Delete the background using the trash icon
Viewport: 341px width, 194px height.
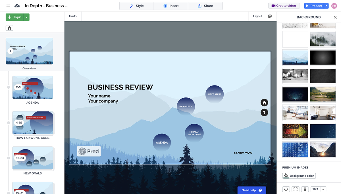tap(305, 189)
